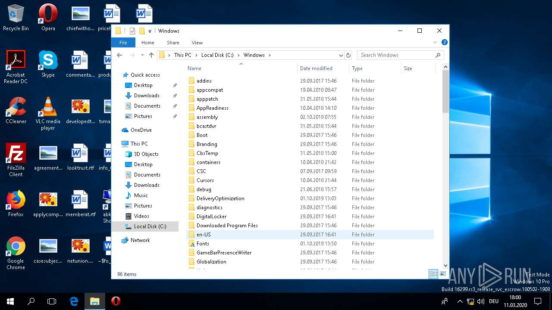
Task: Select the DeliveryOptimization folder
Action: (x=310, y=198)
